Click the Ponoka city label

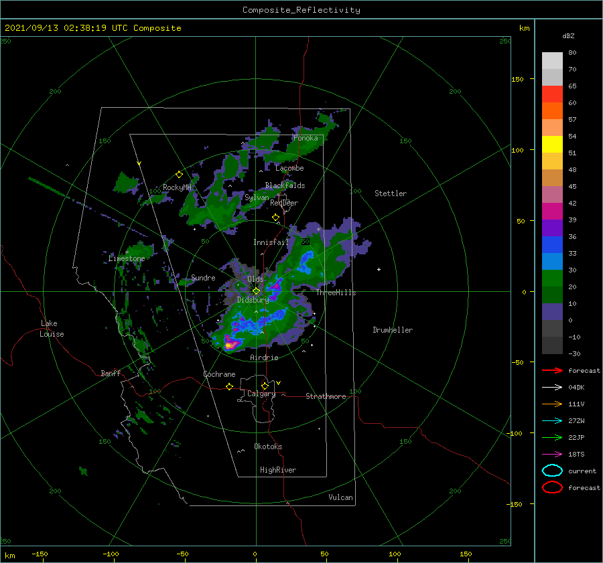click(306, 138)
